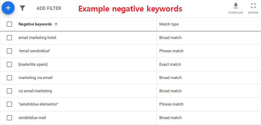Open Exact match type for mailerlite spam
The image size is (261, 125).
coord(170,64)
